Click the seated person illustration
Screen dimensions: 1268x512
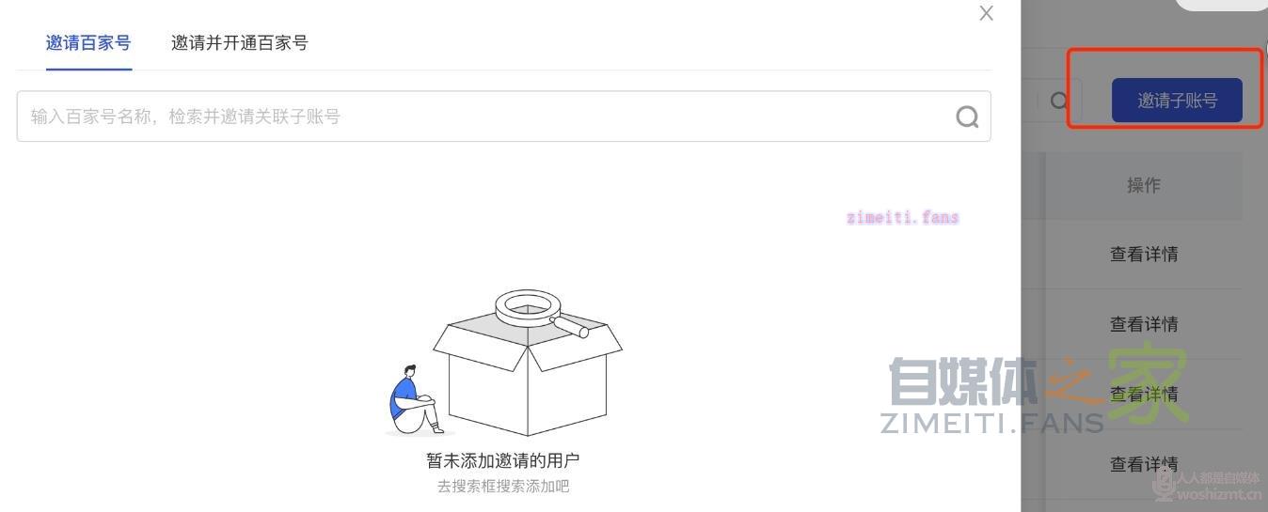click(x=415, y=400)
